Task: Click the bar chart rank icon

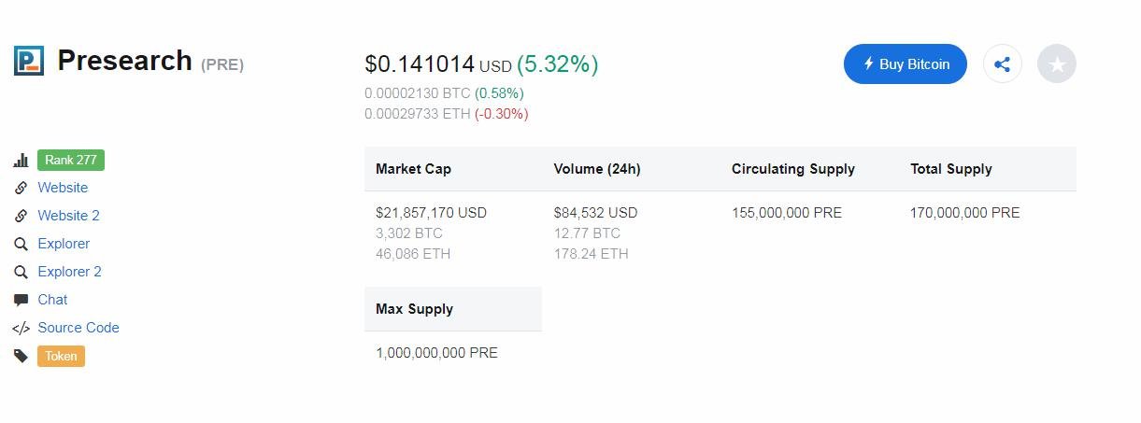Action: point(21,161)
